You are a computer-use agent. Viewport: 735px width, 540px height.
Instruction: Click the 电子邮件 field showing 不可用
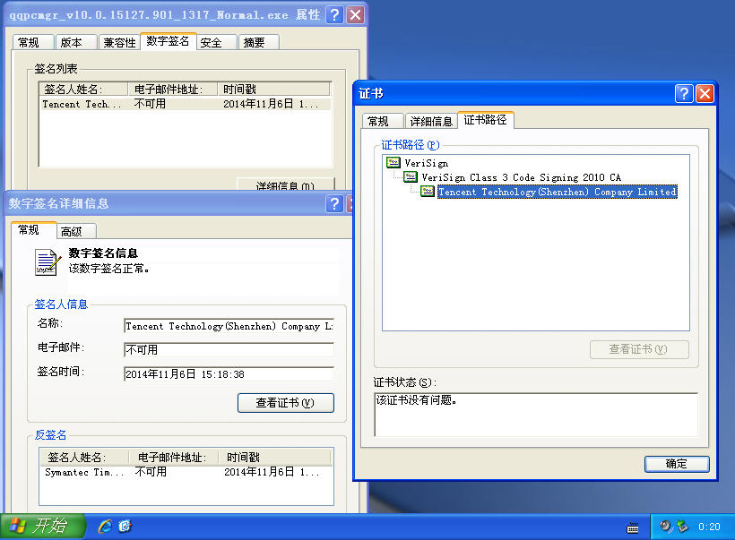[229, 350]
